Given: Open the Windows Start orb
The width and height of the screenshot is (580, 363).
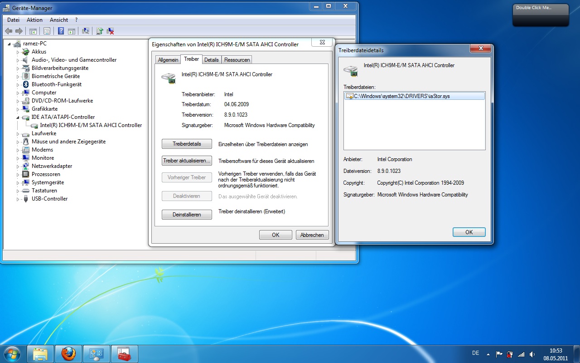Looking at the screenshot, I should click(12, 353).
